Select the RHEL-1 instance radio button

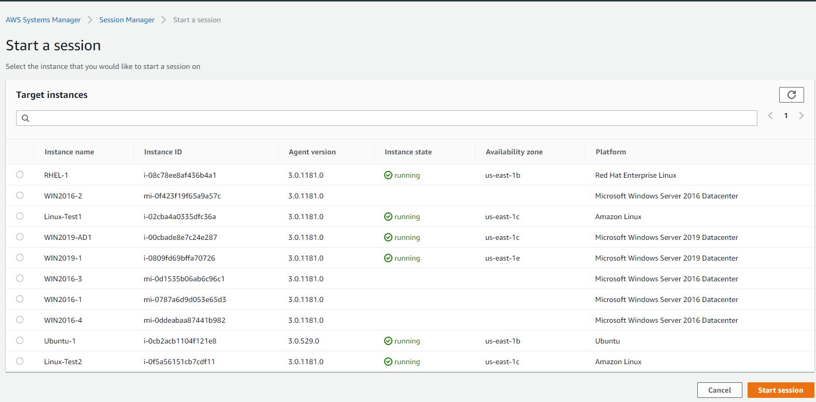coord(20,175)
